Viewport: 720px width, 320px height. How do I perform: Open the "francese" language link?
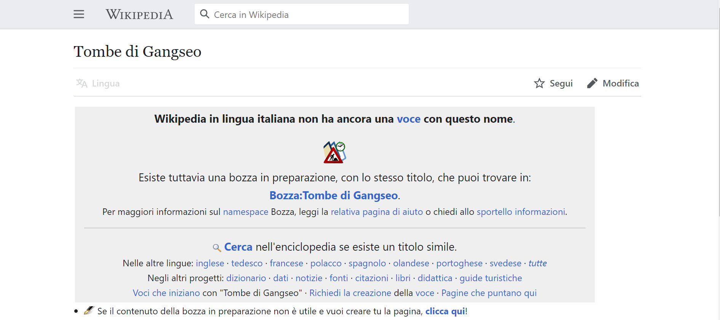[x=286, y=263]
